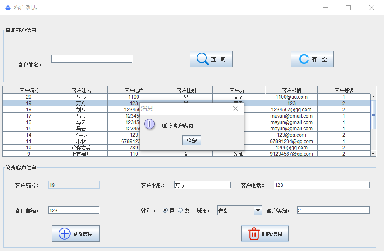Click customer number 15 cell
Image resolution: width=384 pixels, height=251 pixels.
[x=29, y=129]
